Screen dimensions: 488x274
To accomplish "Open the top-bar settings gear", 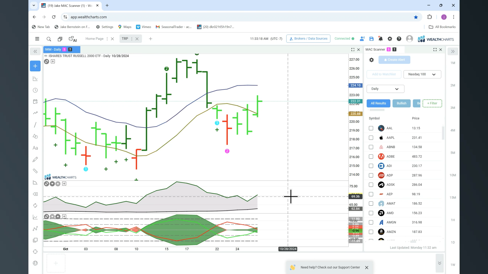I will point(390,39).
